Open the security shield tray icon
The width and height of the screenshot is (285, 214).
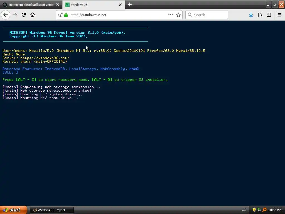[254, 210]
